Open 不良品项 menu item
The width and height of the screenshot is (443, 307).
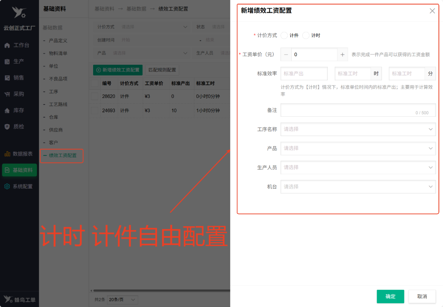coord(58,79)
